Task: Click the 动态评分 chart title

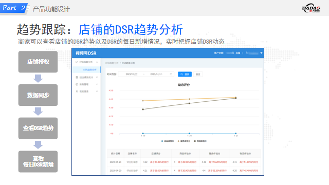Action: pos(184,85)
